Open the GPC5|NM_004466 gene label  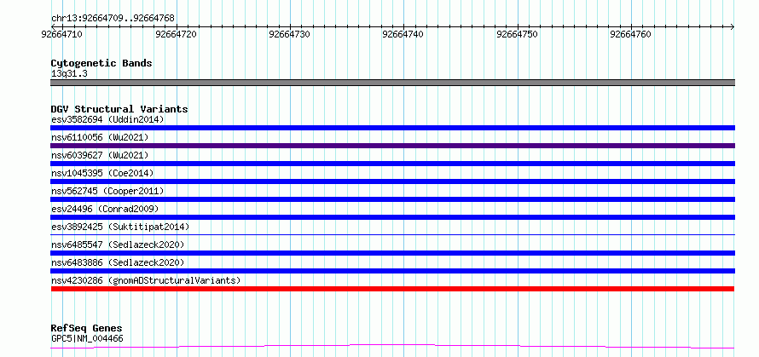pyautogui.click(x=87, y=338)
